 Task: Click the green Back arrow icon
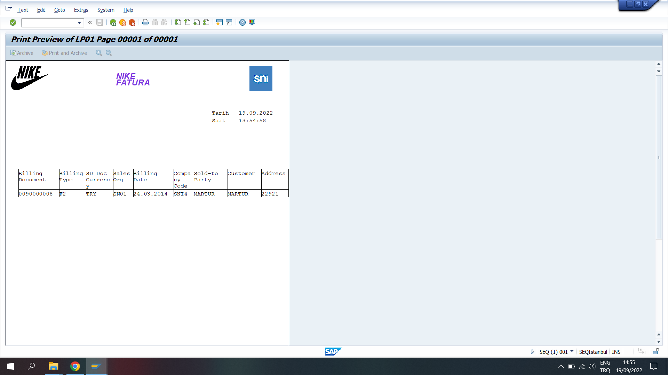point(113,23)
